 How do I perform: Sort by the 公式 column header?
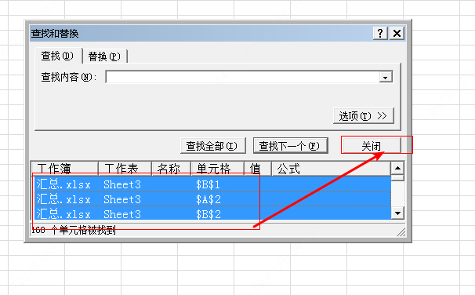point(331,169)
